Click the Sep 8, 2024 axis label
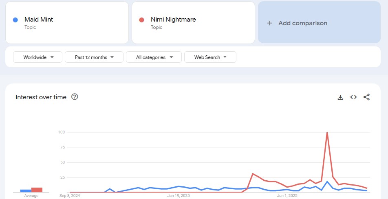The height and width of the screenshot is (199, 388). [70, 196]
